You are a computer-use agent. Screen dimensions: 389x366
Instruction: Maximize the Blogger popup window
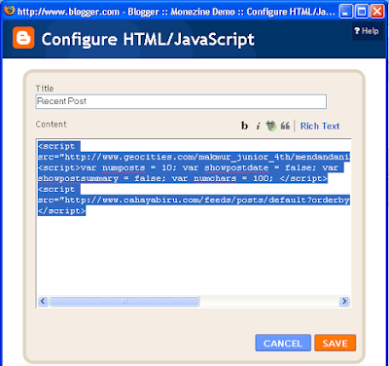[x=361, y=12]
